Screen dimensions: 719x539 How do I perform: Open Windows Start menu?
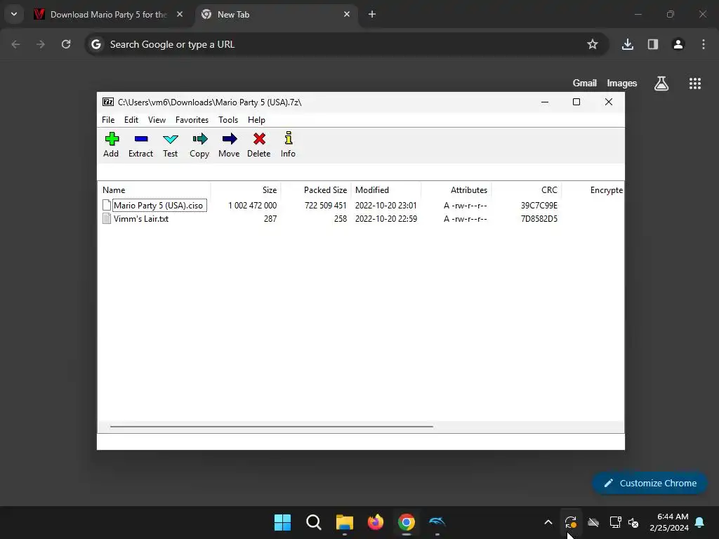(282, 522)
